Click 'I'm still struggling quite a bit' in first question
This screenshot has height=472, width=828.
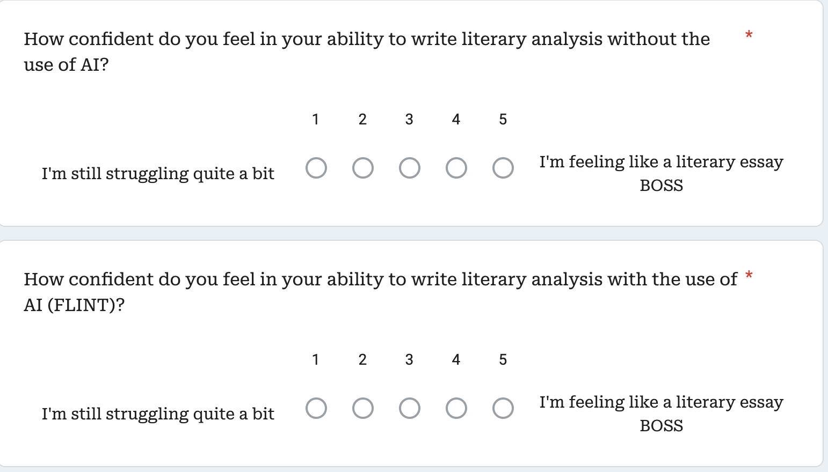point(158,174)
